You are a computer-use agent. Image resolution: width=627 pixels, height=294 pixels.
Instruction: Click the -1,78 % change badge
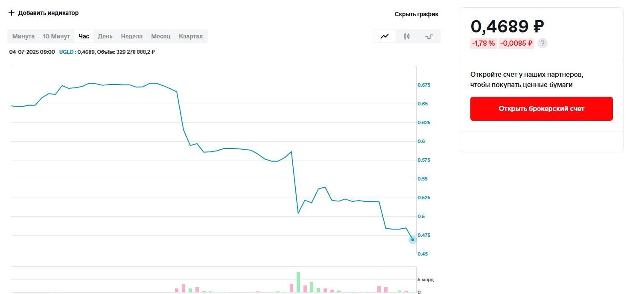click(483, 43)
